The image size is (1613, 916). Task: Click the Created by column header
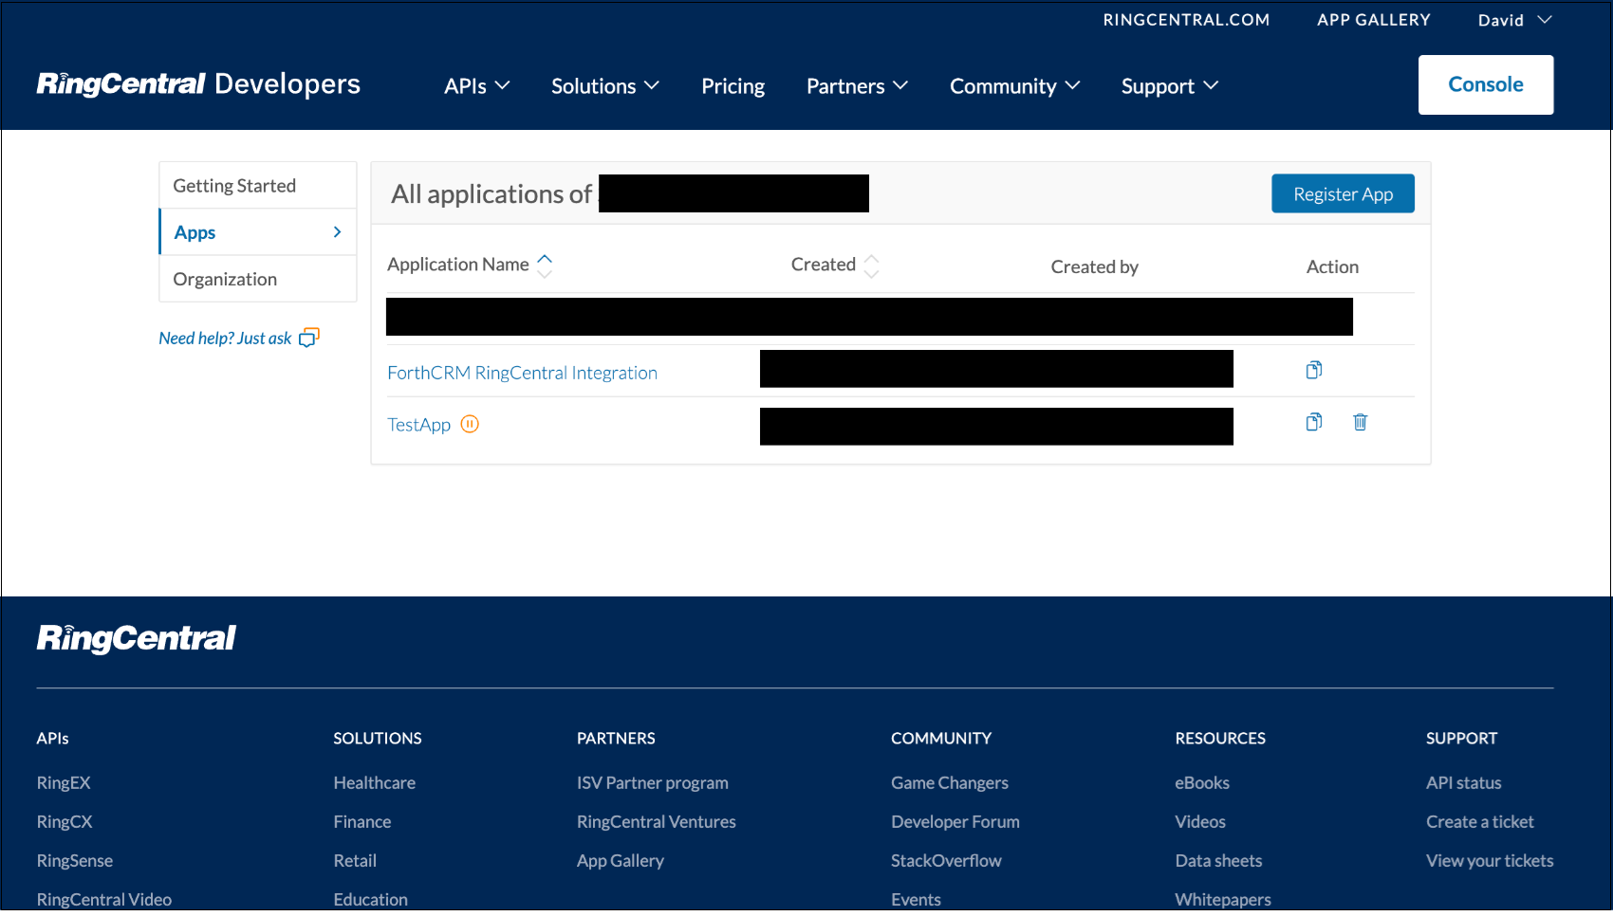tap(1094, 266)
